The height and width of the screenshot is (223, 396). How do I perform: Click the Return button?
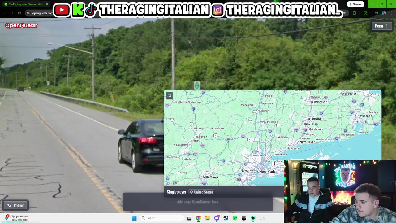pyautogui.click(x=15, y=206)
